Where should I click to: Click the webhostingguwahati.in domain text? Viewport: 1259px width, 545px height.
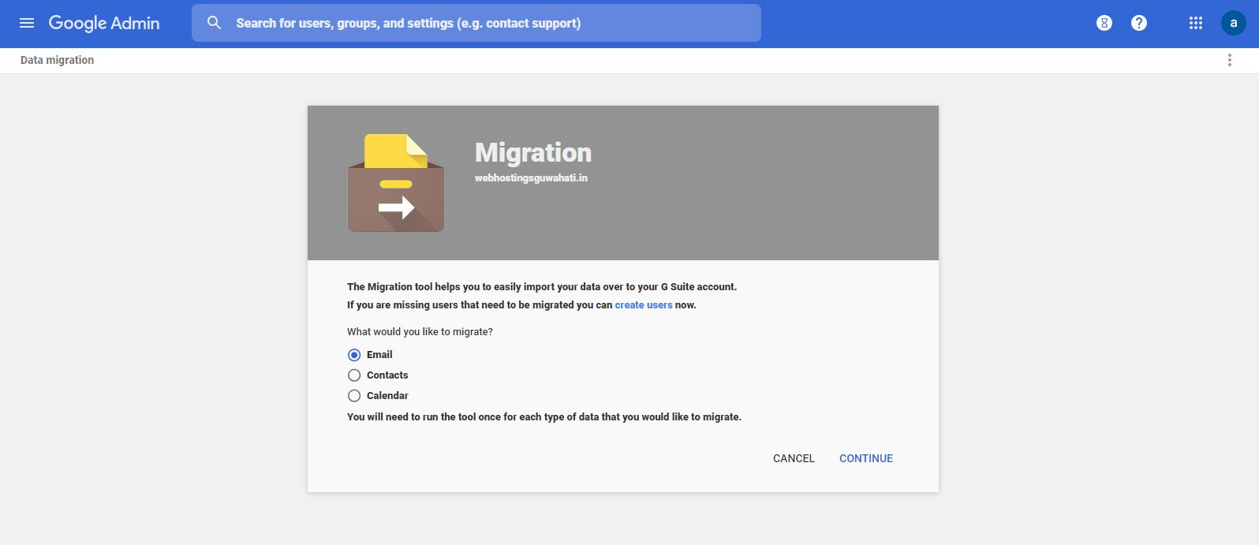(x=531, y=178)
